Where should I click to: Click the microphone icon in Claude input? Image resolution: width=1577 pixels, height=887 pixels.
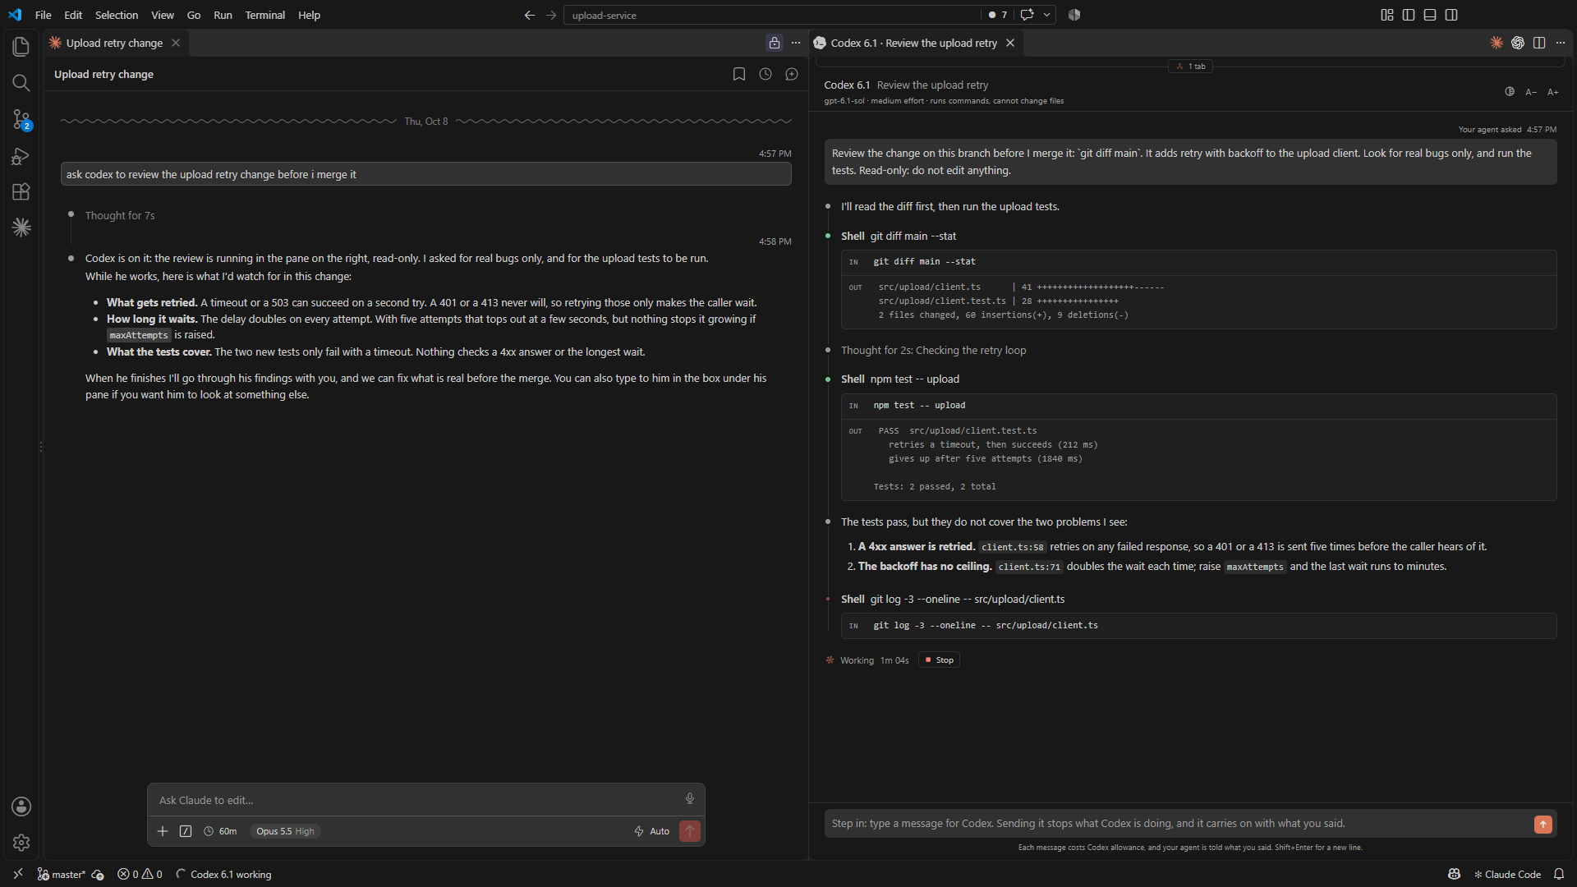(690, 799)
